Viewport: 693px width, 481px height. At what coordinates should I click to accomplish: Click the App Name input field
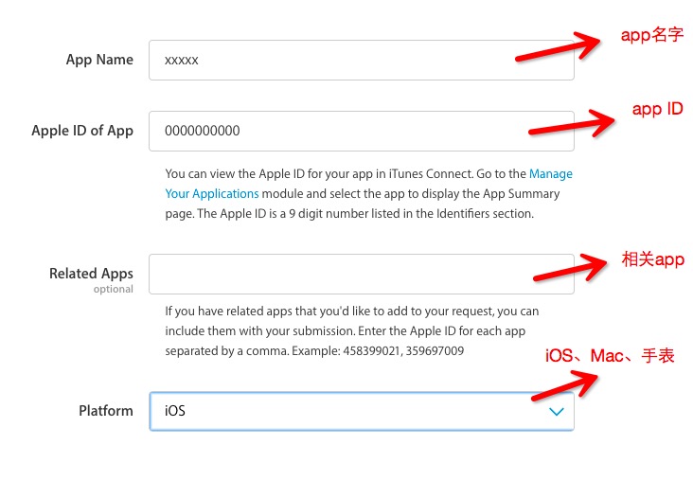point(362,61)
